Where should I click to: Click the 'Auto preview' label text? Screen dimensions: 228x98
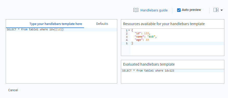[191, 10]
